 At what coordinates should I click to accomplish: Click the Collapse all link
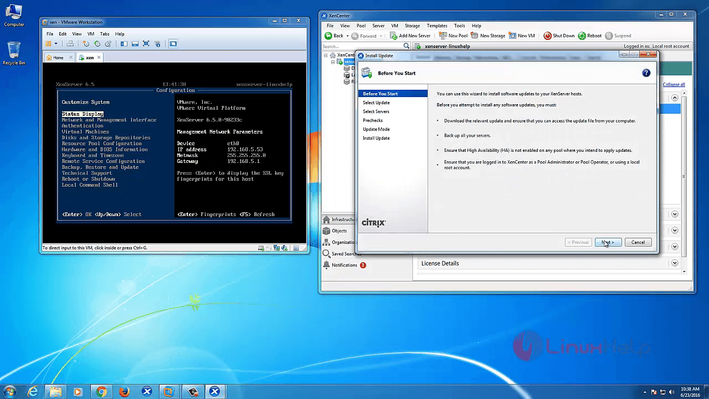(674, 85)
